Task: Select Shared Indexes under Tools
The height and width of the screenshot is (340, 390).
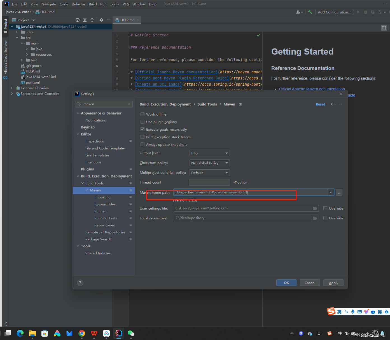Action: [98, 253]
